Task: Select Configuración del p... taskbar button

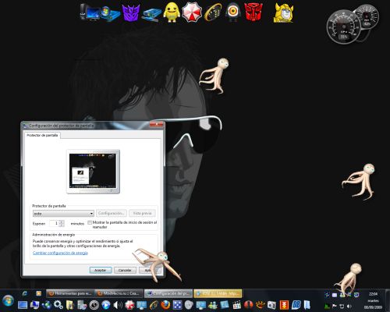Action: tap(168, 293)
